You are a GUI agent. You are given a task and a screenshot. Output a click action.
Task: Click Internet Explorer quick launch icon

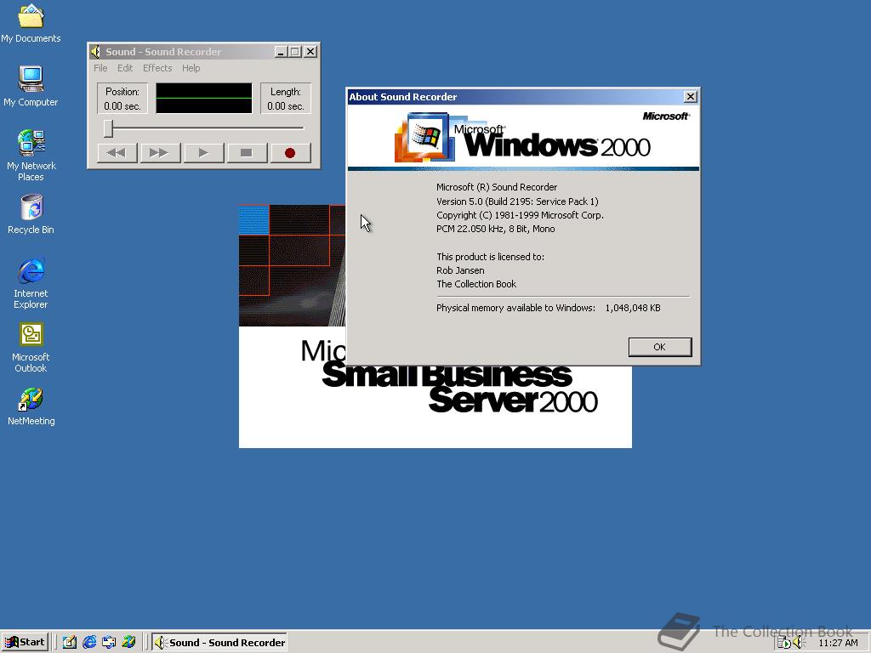(x=89, y=642)
